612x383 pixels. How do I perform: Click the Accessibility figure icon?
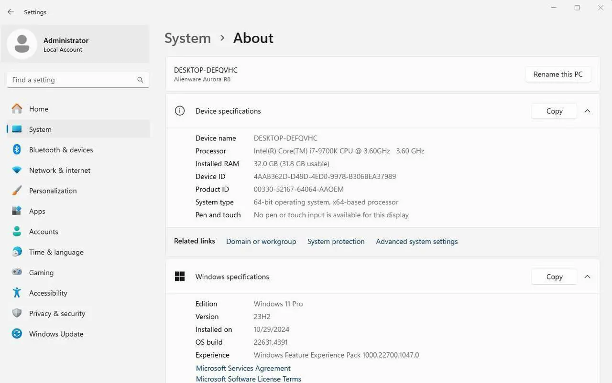[17, 293]
